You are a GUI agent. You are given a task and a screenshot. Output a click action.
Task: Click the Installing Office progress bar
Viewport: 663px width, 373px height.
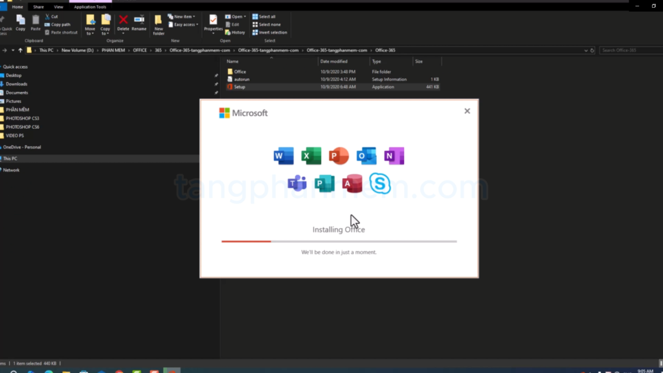tap(339, 242)
